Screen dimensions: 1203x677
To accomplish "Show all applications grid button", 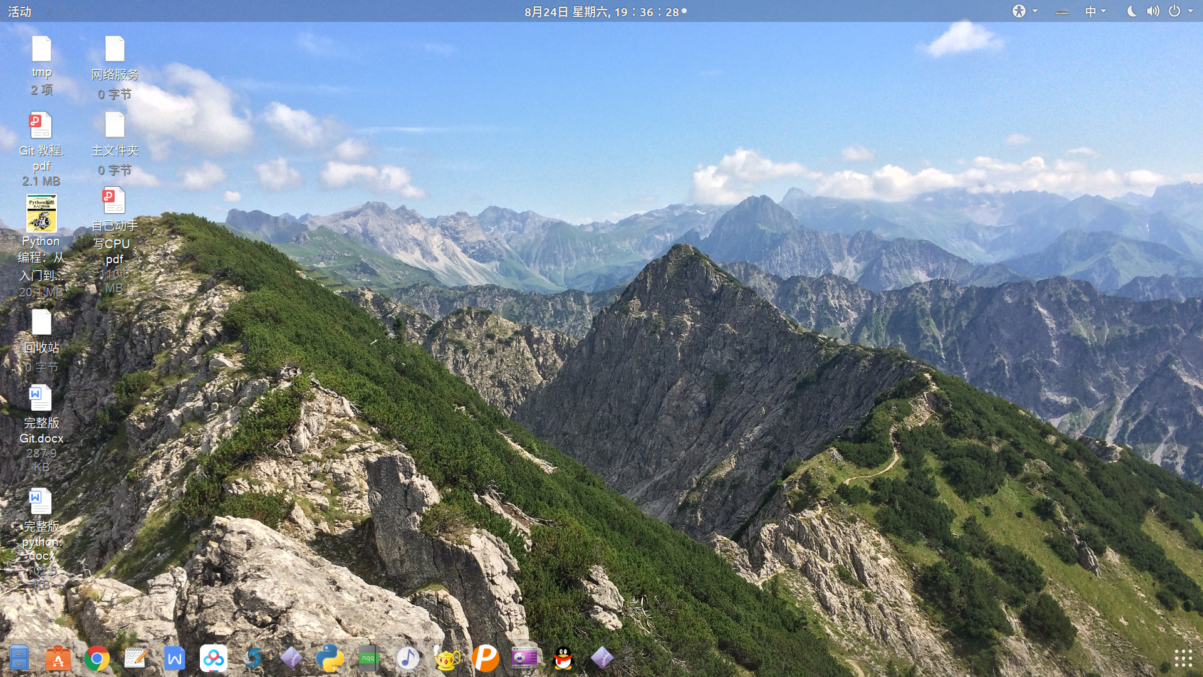I will pyautogui.click(x=1183, y=658).
